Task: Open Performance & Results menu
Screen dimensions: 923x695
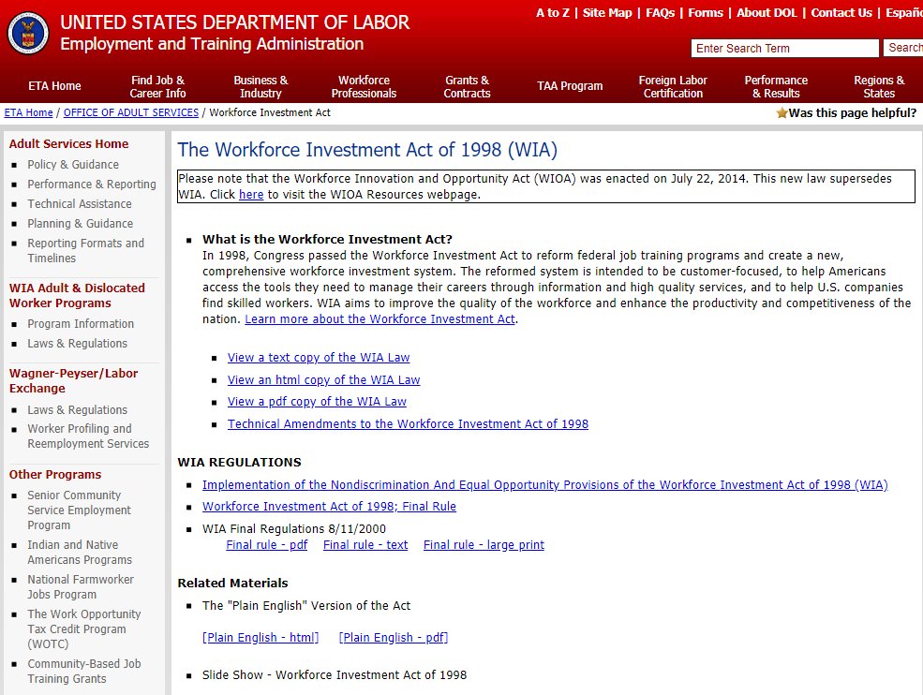Action: tap(776, 86)
